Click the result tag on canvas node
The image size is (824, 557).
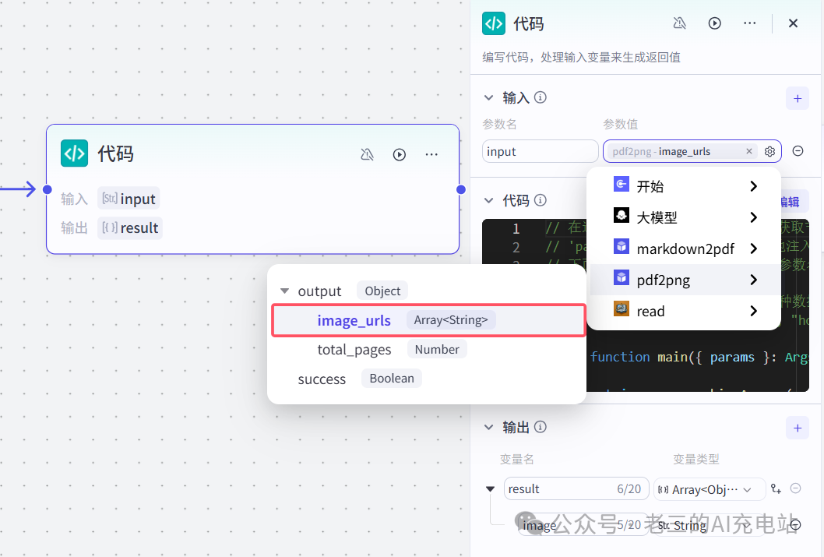tap(130, 227)
